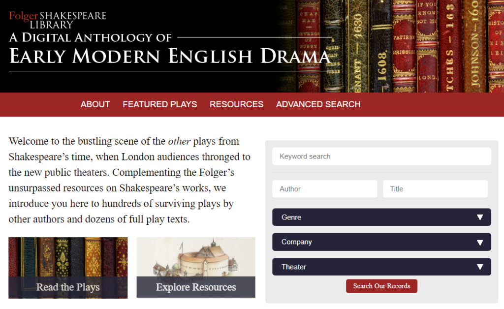The height and width of the screenshot is (309, 504).
Task: Click the Early Modern English Drama title
Action: (169, 56)
